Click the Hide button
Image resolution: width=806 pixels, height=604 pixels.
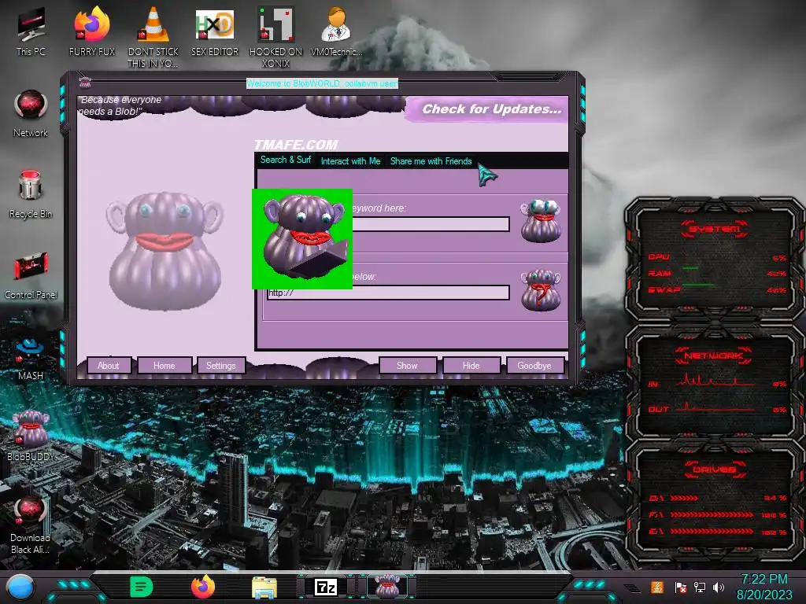pyautogui.click(x=471, y=366)
